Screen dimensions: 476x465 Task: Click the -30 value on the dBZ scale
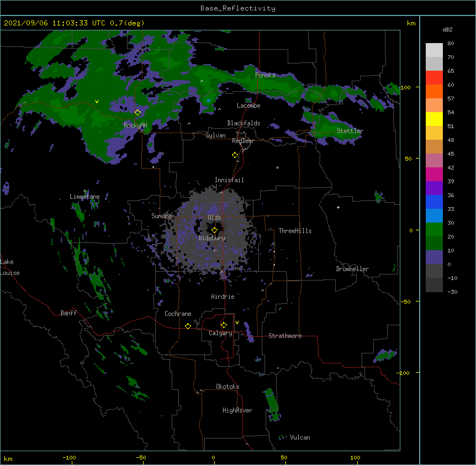[452, 292]
